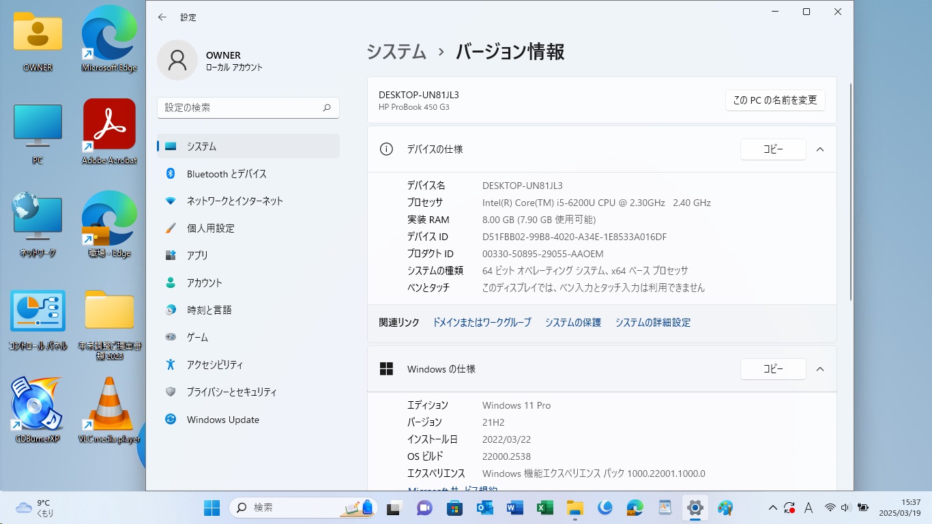The width and height of the screenshot is (932, 524).
Task: Click the 設定の検索 search field
Action: [242, 108]
